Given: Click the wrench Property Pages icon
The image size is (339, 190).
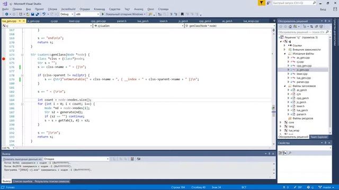Looking at the screenshot, I should (x=290, y=153).
